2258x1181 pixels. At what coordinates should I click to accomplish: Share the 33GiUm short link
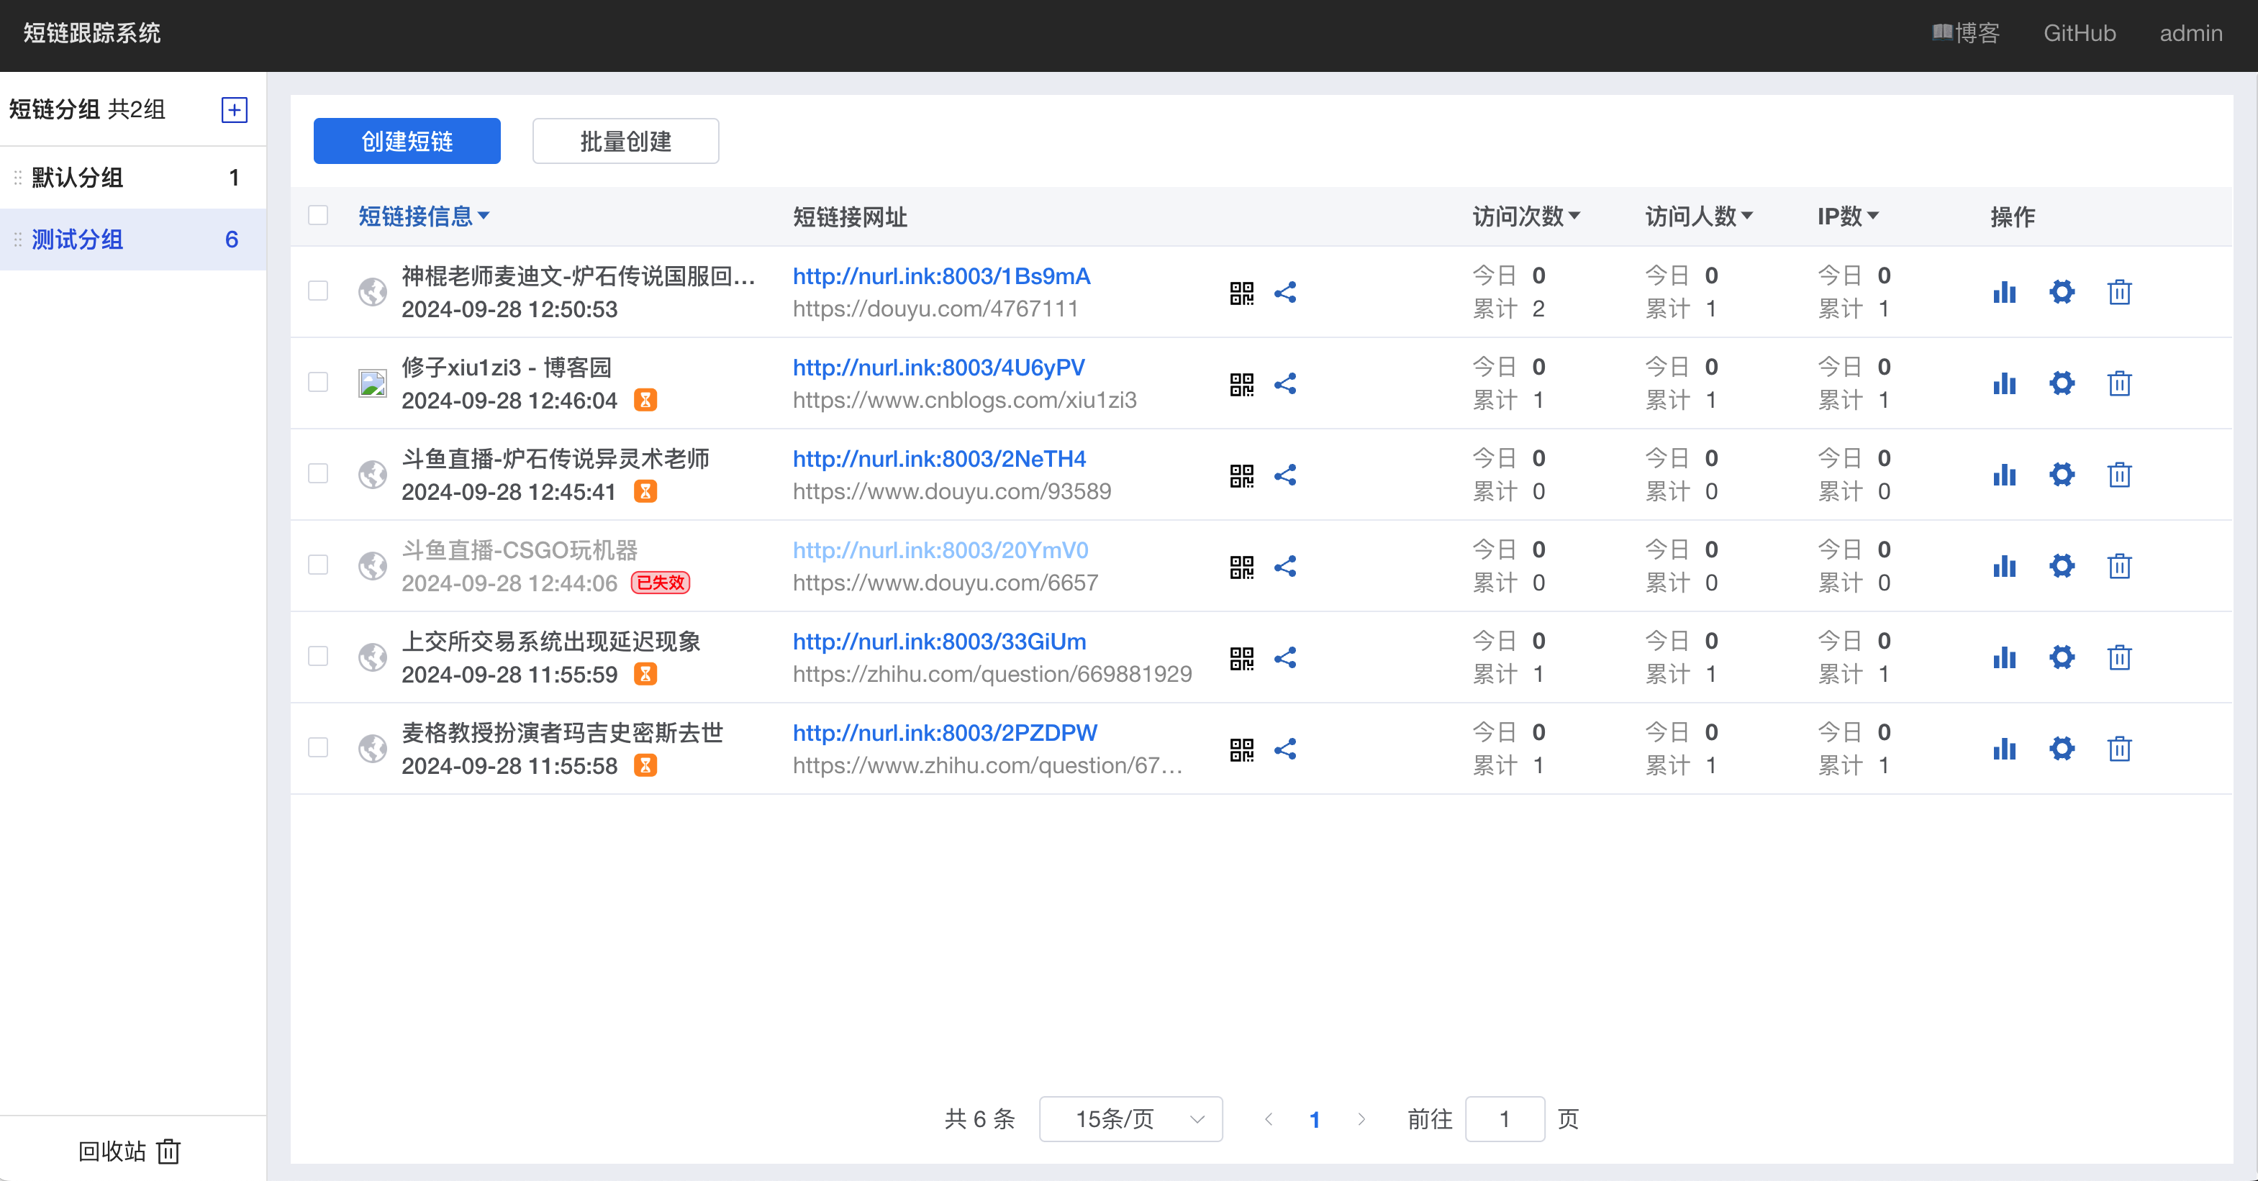[1285, 658]
